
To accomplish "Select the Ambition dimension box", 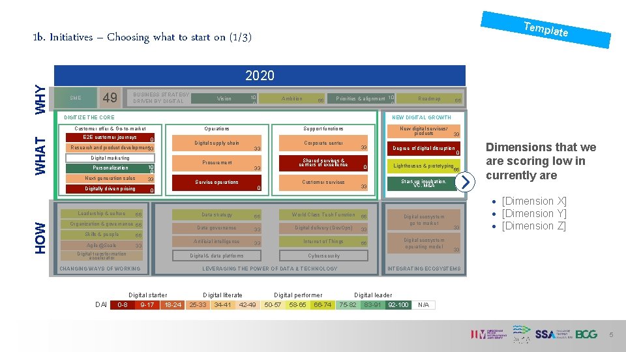I will click(291, 98).
